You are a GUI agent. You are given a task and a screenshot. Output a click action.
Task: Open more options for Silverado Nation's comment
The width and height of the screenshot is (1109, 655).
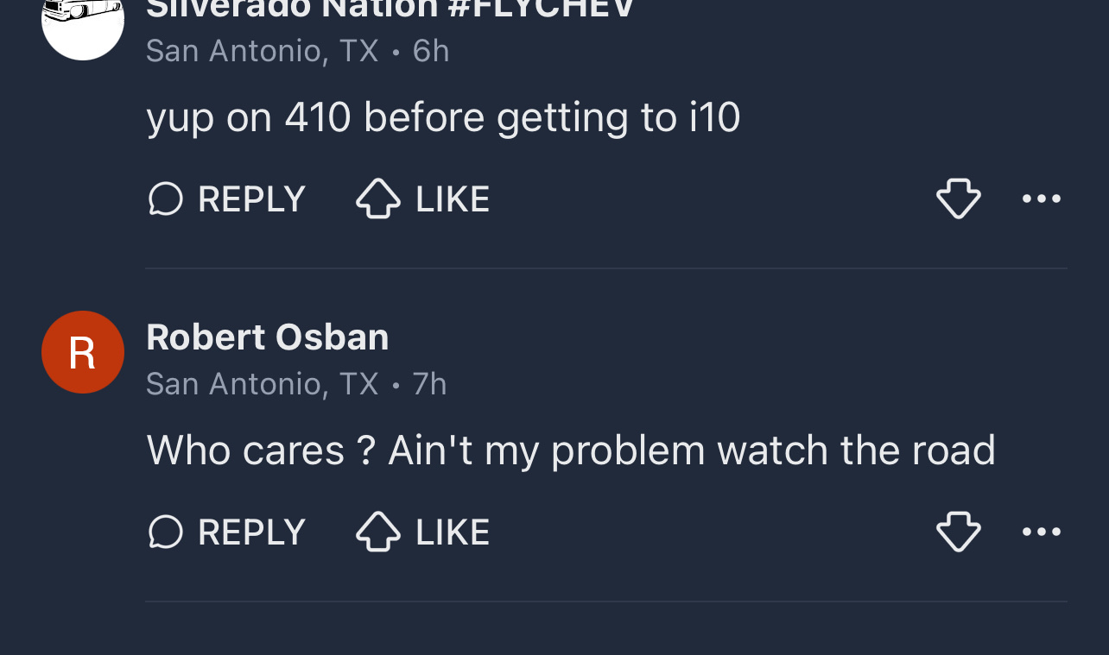(1041, 199)
